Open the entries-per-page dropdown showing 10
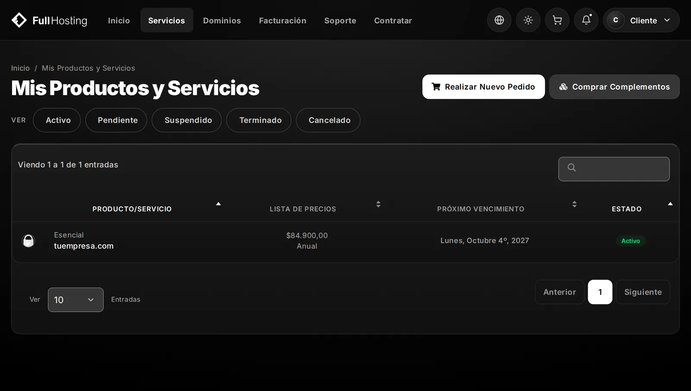The height and width of the screenshot is (391, 691). point(76,300)
